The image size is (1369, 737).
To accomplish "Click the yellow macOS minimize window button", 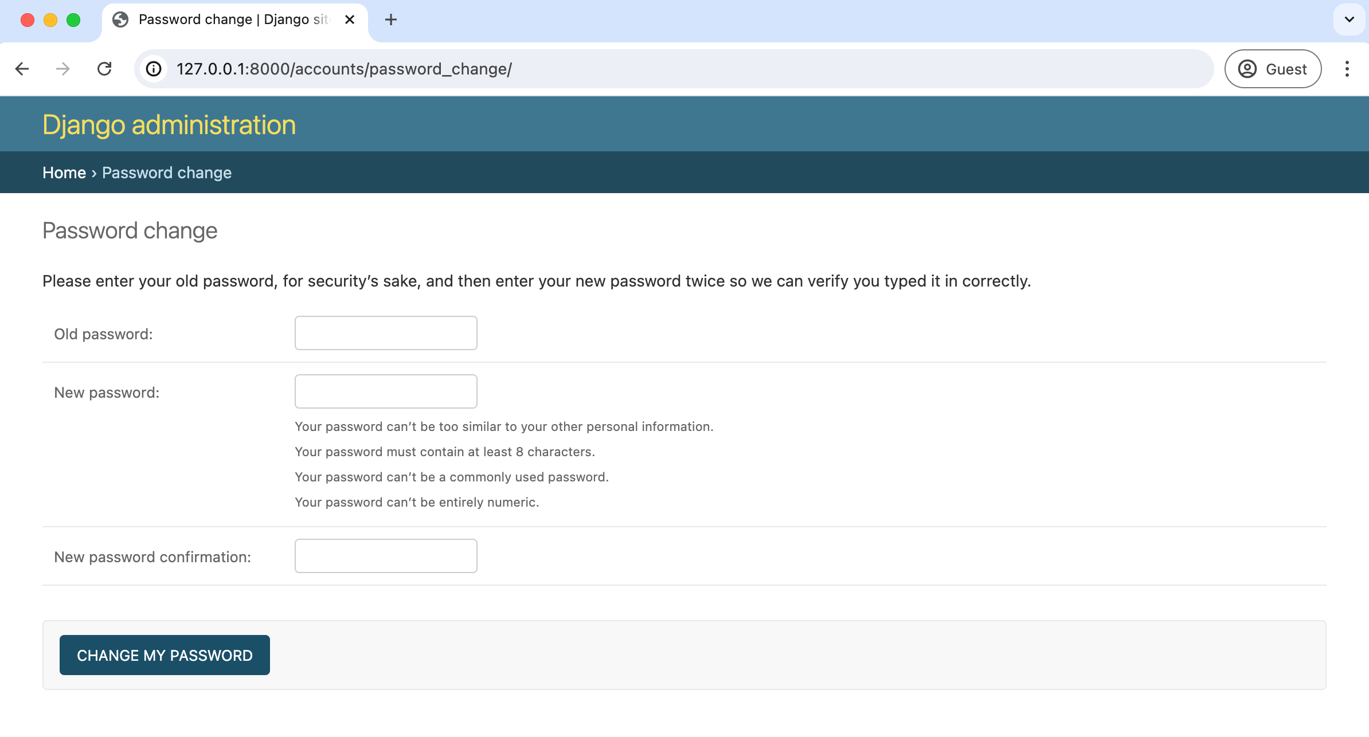I will point(50,20).
